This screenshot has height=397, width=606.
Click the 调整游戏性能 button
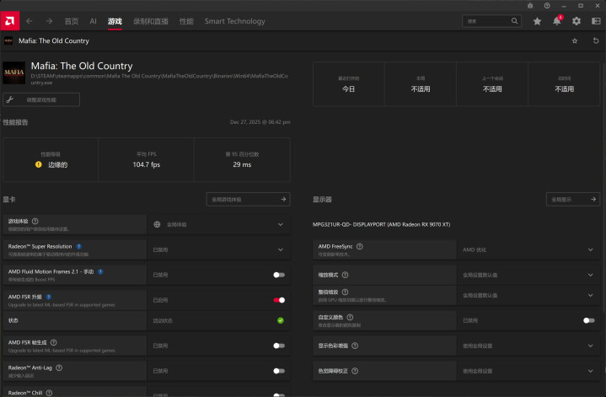[42, 99]
